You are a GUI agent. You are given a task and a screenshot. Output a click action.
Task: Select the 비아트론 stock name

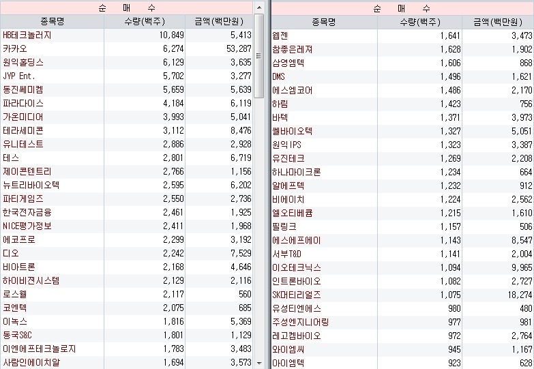point(18,267)
